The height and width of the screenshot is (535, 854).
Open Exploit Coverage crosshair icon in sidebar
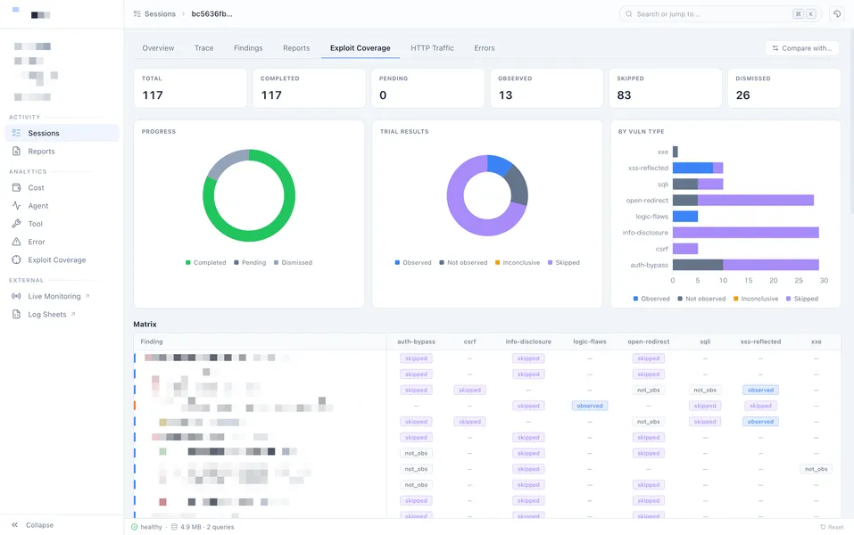tap(16, 259)
